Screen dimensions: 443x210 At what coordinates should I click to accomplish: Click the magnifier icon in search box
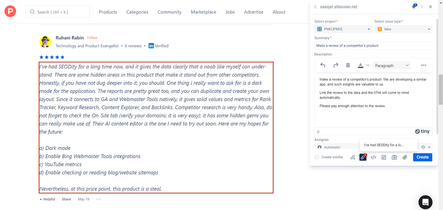tap(32, 12)
